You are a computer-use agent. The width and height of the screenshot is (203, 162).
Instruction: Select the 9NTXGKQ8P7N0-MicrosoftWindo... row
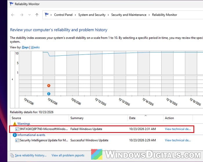[101, 129]
